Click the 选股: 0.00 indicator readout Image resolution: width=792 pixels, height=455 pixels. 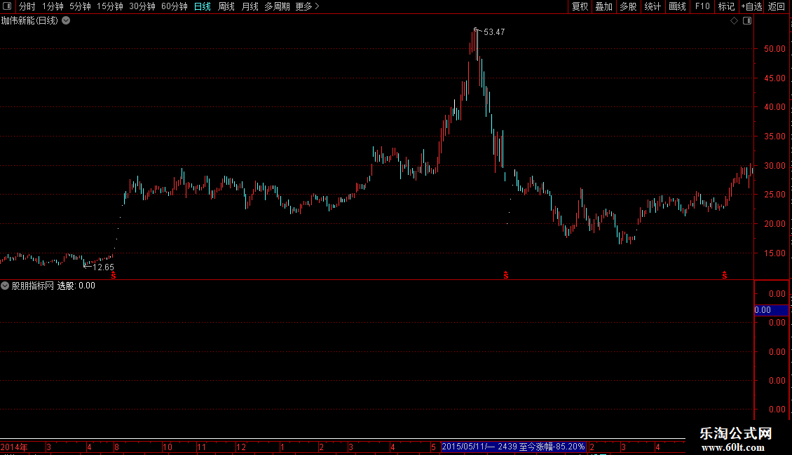tap(76, 286)
